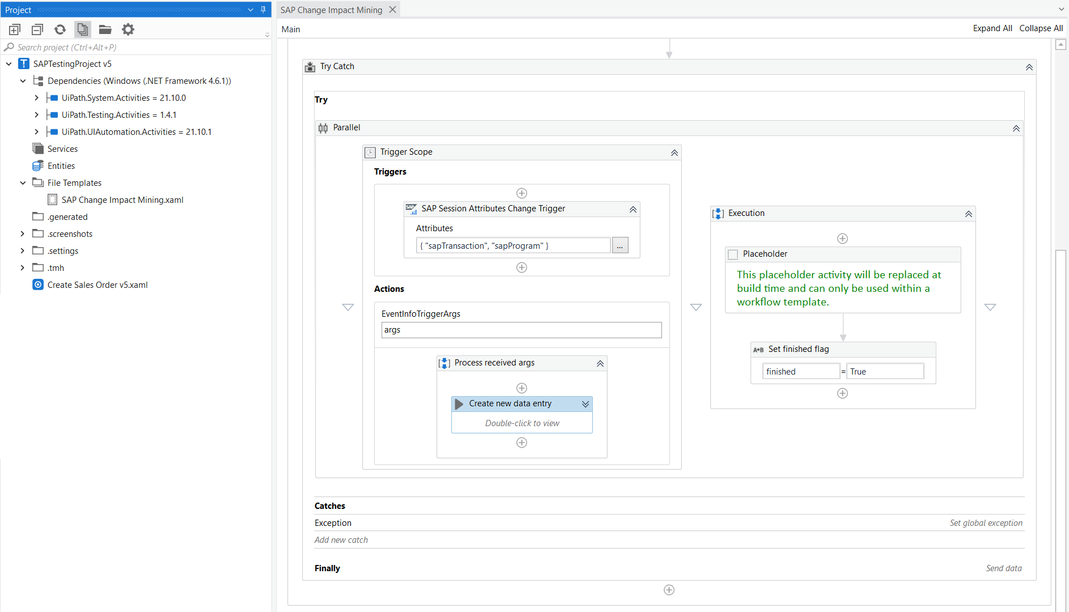Viewport: 1069px width, 612px height.
Task: Collapse the Dependencies tree node
Action: pyautogui.click(x=23, y=81)
